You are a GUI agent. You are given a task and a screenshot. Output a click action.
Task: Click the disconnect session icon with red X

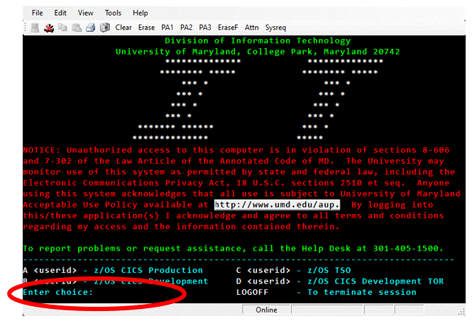coord(49,28)
